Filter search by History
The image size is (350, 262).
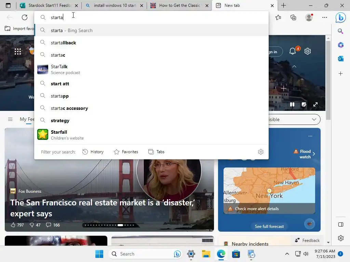(x=93, y=152)
